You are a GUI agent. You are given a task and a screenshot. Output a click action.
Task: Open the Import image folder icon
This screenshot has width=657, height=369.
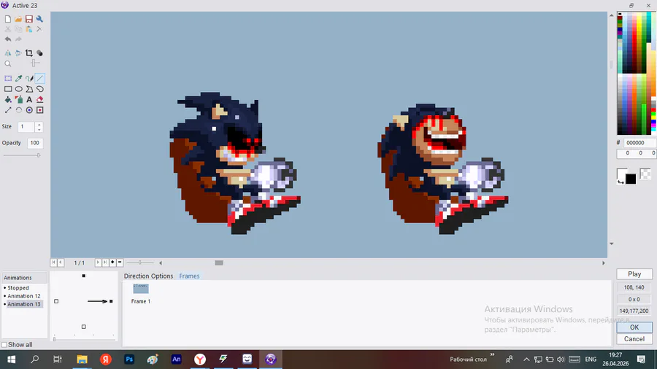pos(18,19)
